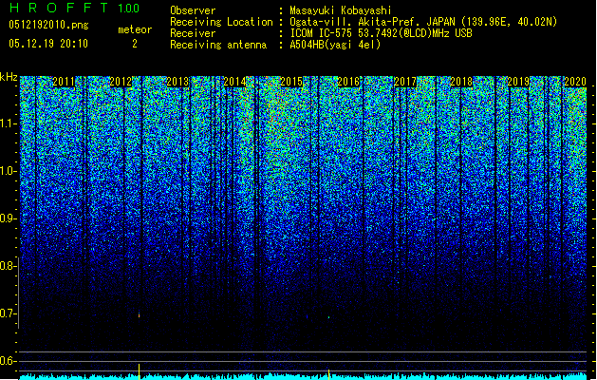Click the yellow detection tick below 2012
The image size is (597, 380).
[139, 371]
